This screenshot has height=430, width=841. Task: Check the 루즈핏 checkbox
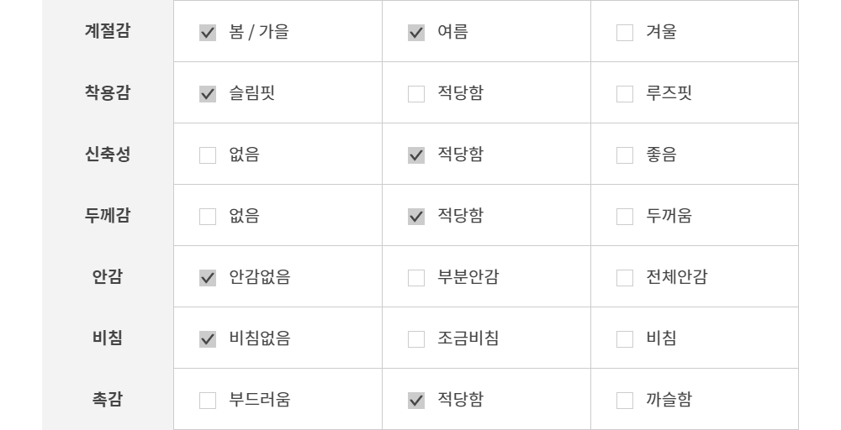tap(625, 94)
